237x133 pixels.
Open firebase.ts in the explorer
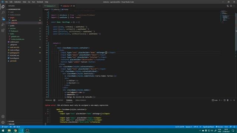[x=15, y=31]
